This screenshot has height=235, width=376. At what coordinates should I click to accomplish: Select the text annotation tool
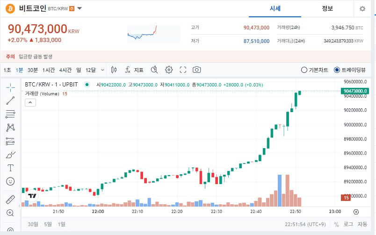tap(10, 168)
